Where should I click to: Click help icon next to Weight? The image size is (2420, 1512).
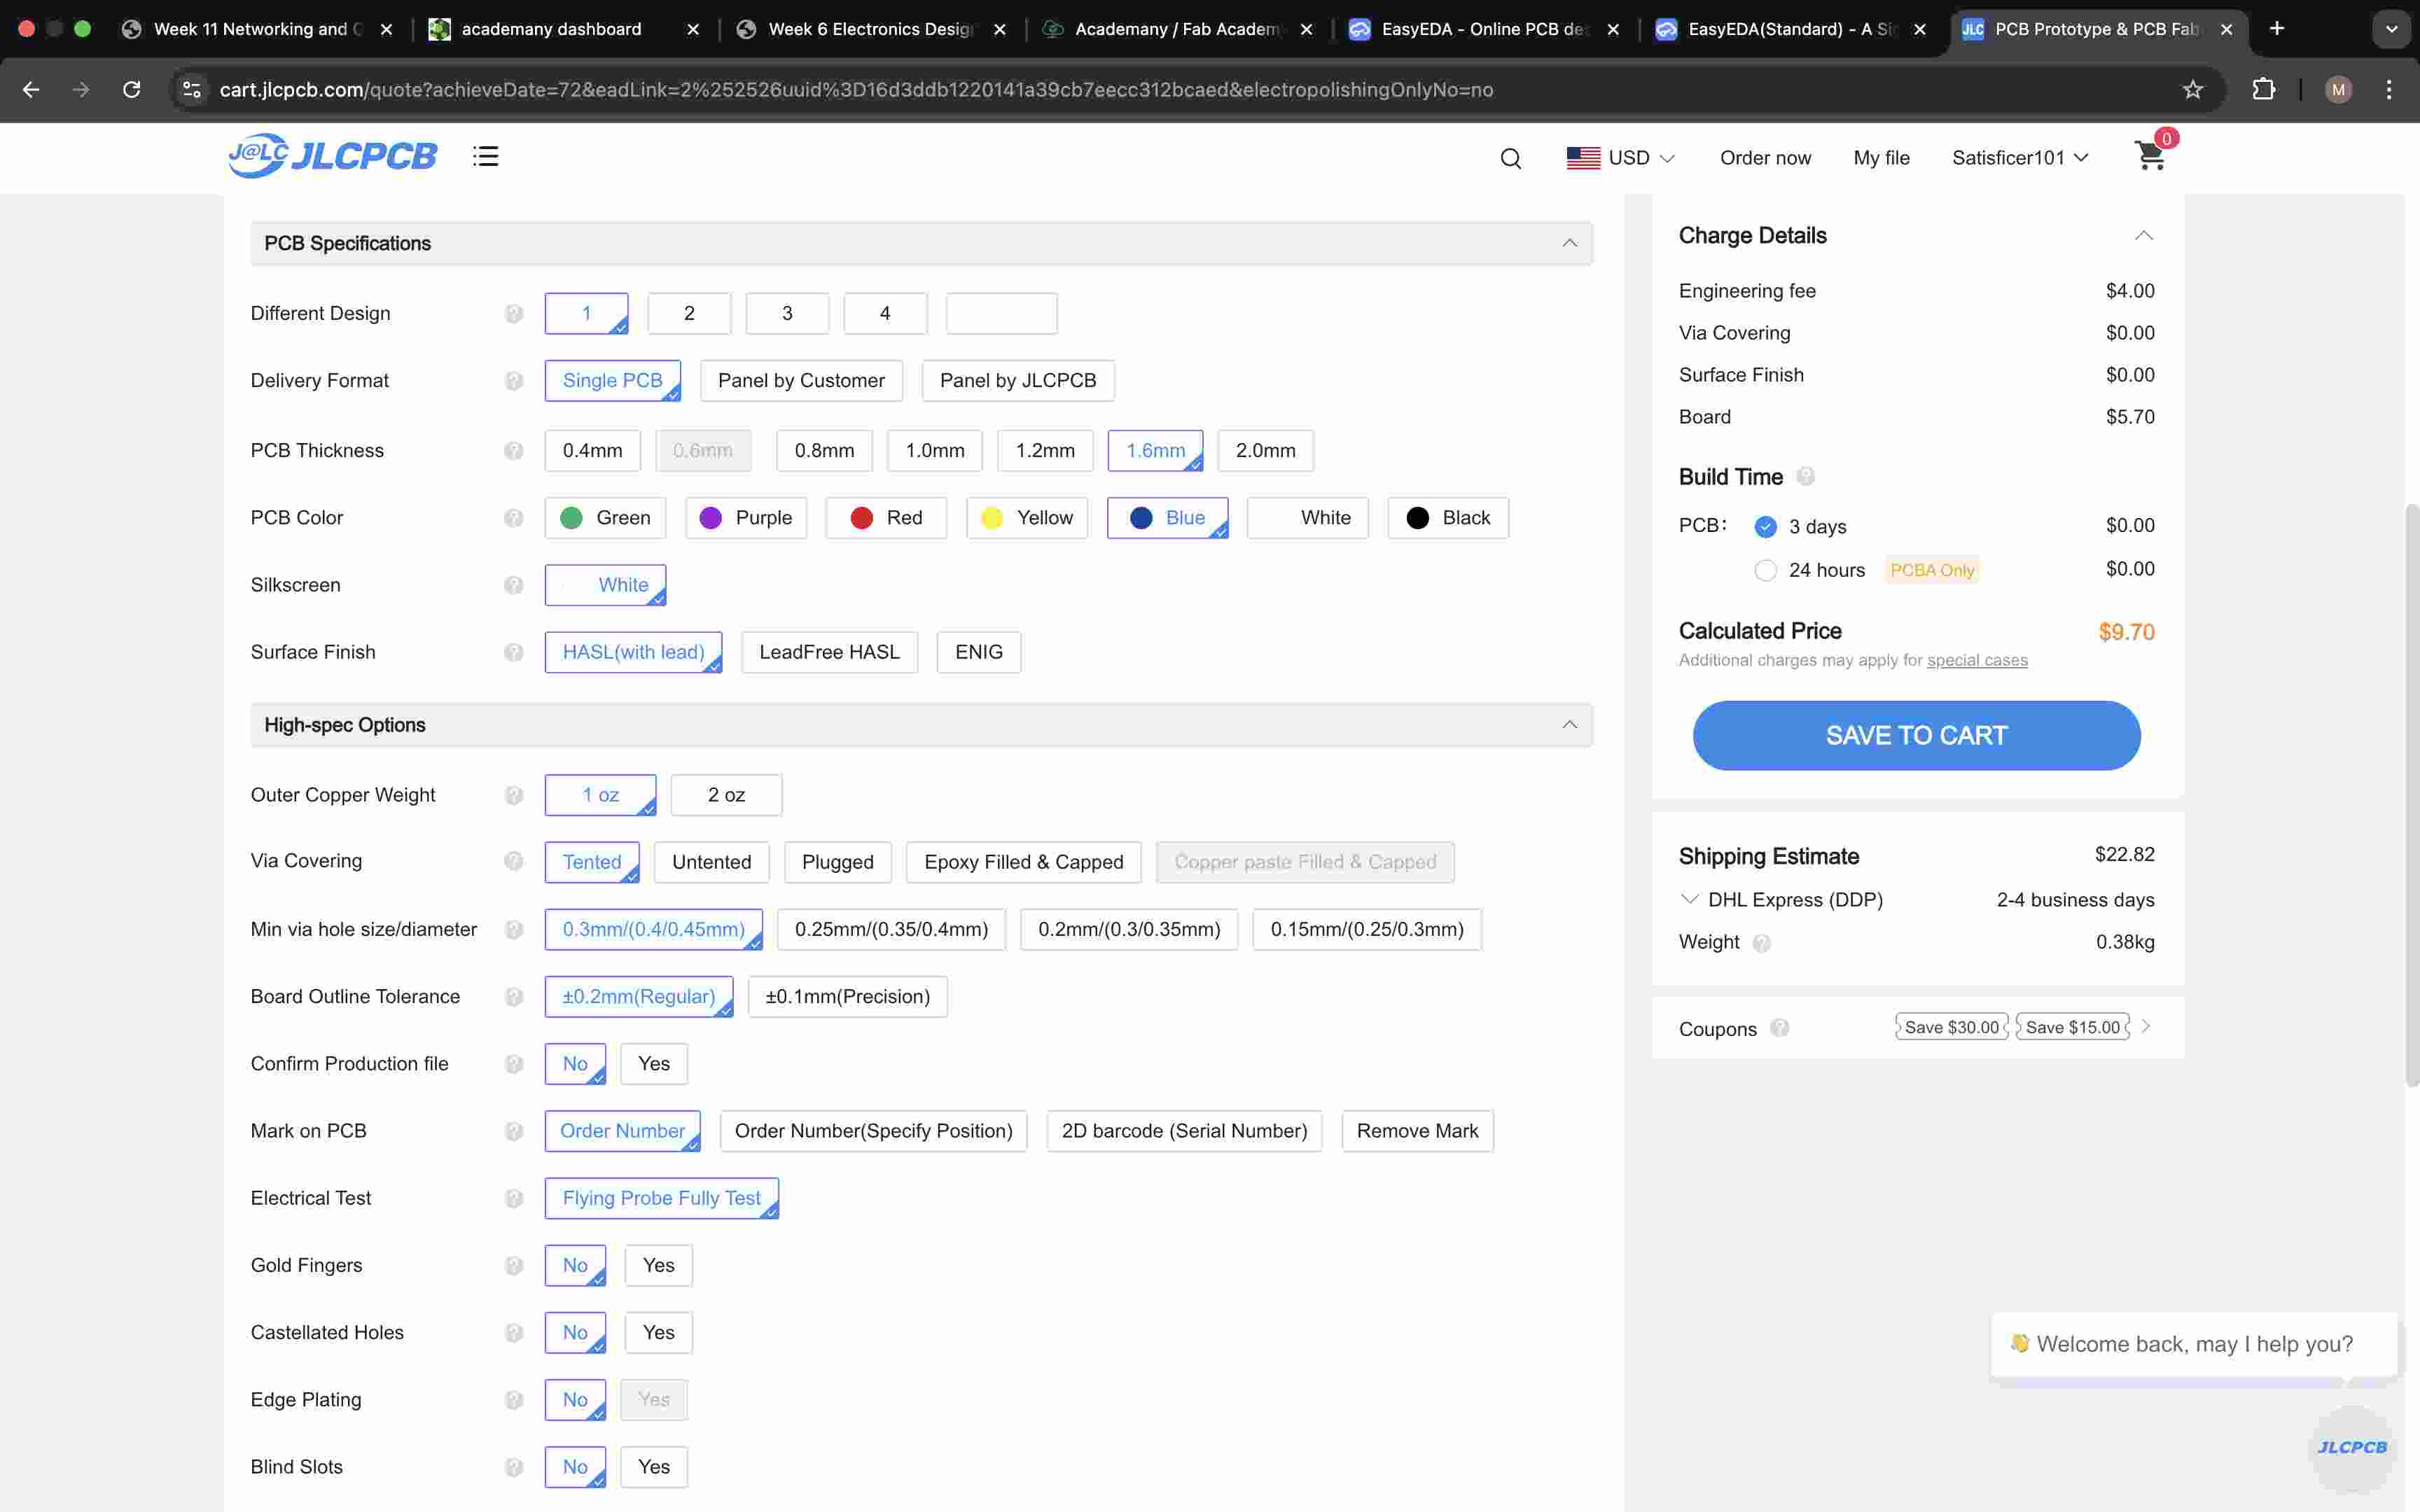(x=1762, y=943)
